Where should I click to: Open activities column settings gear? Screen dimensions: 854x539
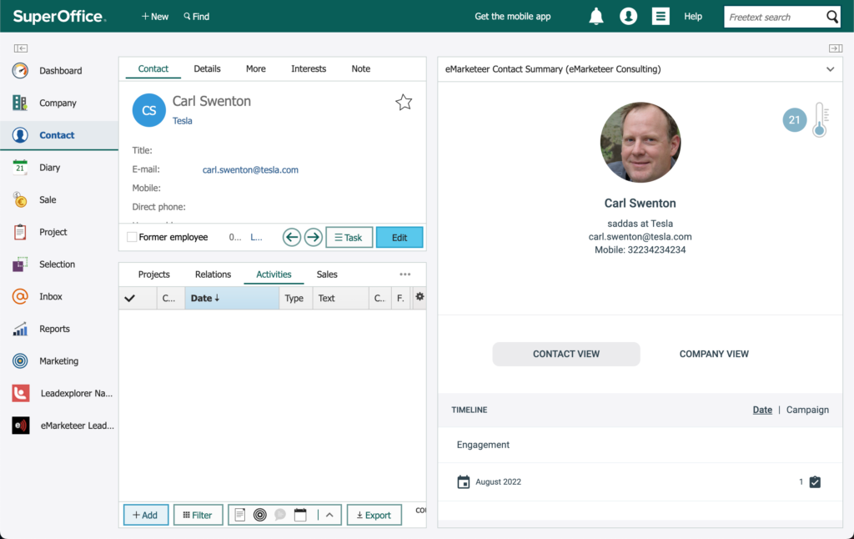[x=419, y=297]
